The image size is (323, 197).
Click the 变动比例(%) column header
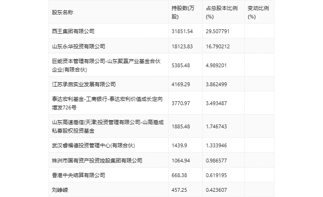coord(258,12)
